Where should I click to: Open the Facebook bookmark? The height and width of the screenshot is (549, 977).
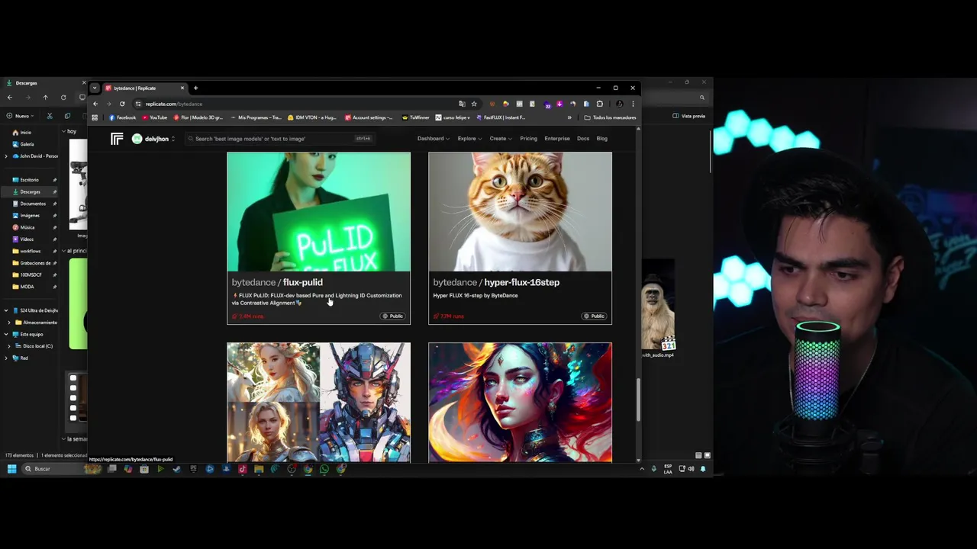123,117
